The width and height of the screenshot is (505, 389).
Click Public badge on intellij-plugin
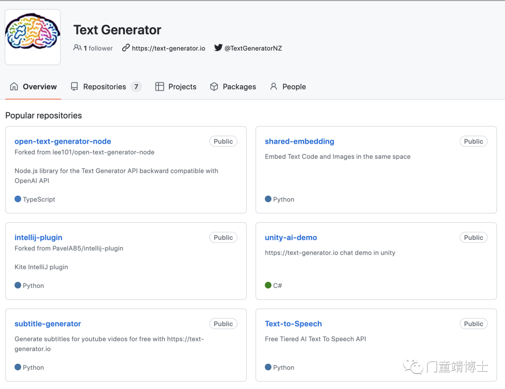point(223,237)
